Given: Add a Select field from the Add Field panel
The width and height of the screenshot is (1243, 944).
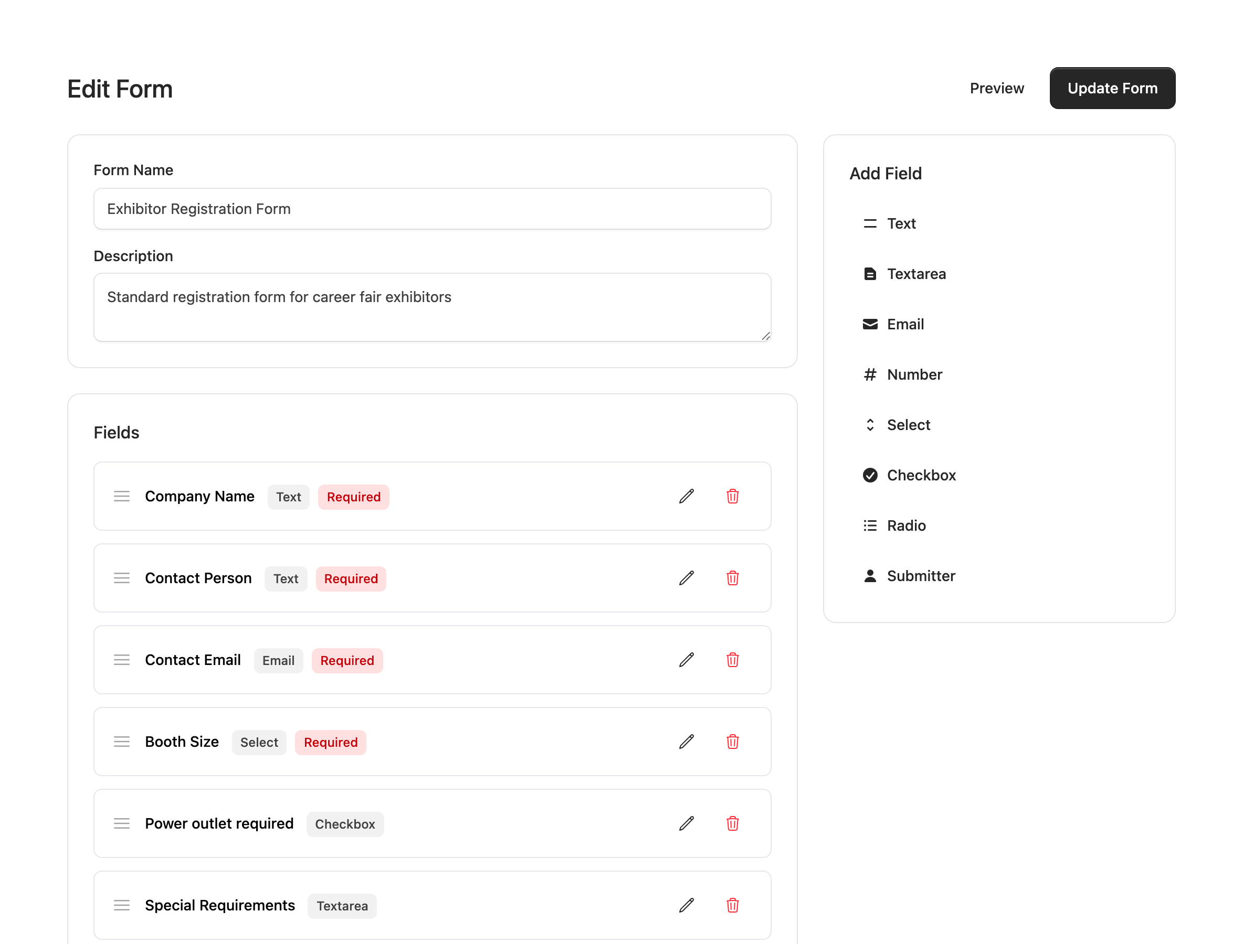Looking at the screenshot, I should (908, 425).
